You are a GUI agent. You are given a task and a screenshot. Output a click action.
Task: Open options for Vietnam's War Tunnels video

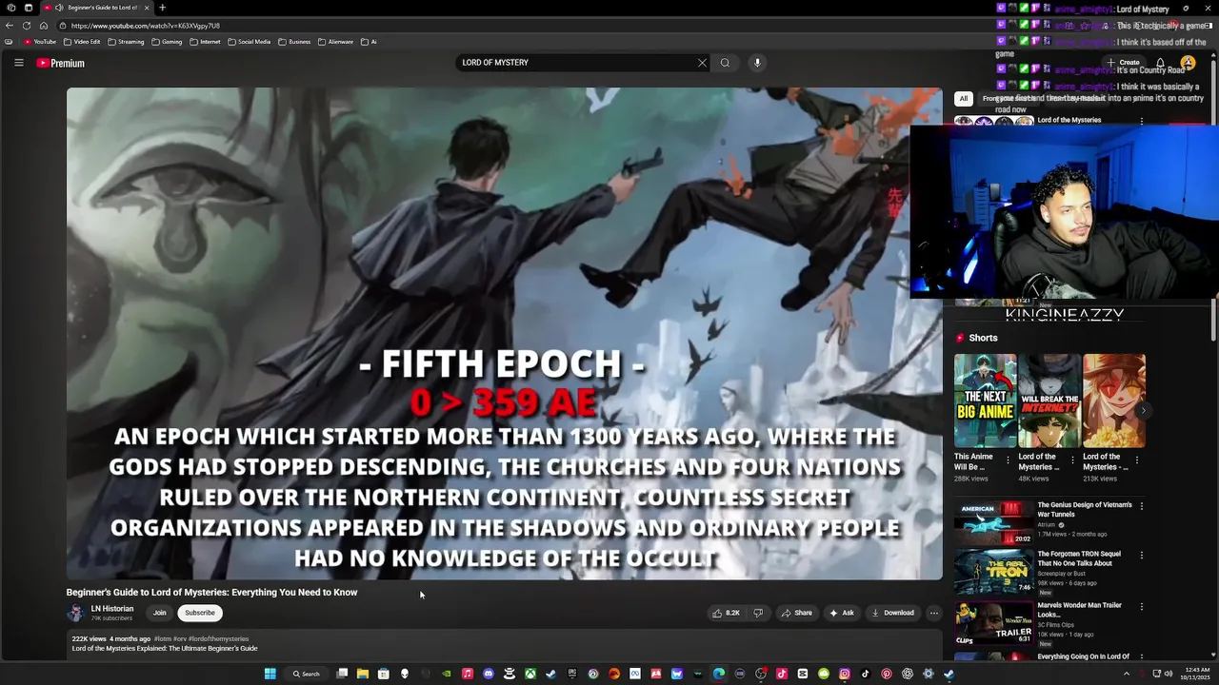(x=1142, y=506)
